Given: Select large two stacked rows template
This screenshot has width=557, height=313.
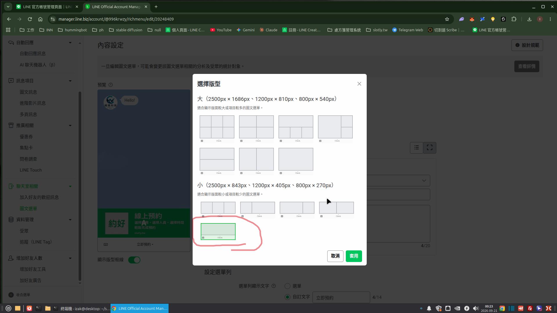Looking at the screenshot, I should click(x=217, y=161).
